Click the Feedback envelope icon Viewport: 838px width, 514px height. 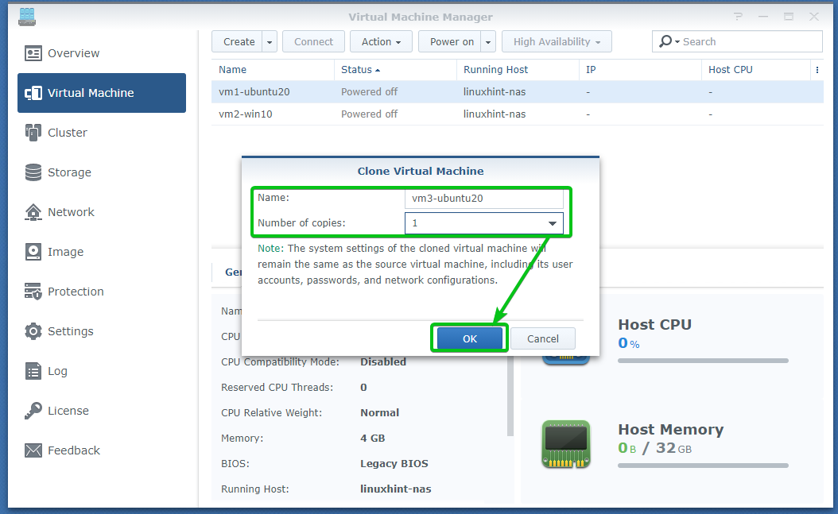(x=33, y=450)
